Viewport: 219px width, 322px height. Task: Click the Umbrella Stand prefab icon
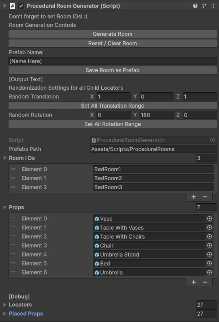click(96, 255)
